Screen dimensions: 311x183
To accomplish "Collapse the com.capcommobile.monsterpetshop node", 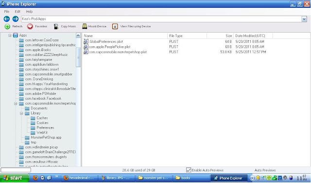I will pyautogui.click(x=16, y=104).
